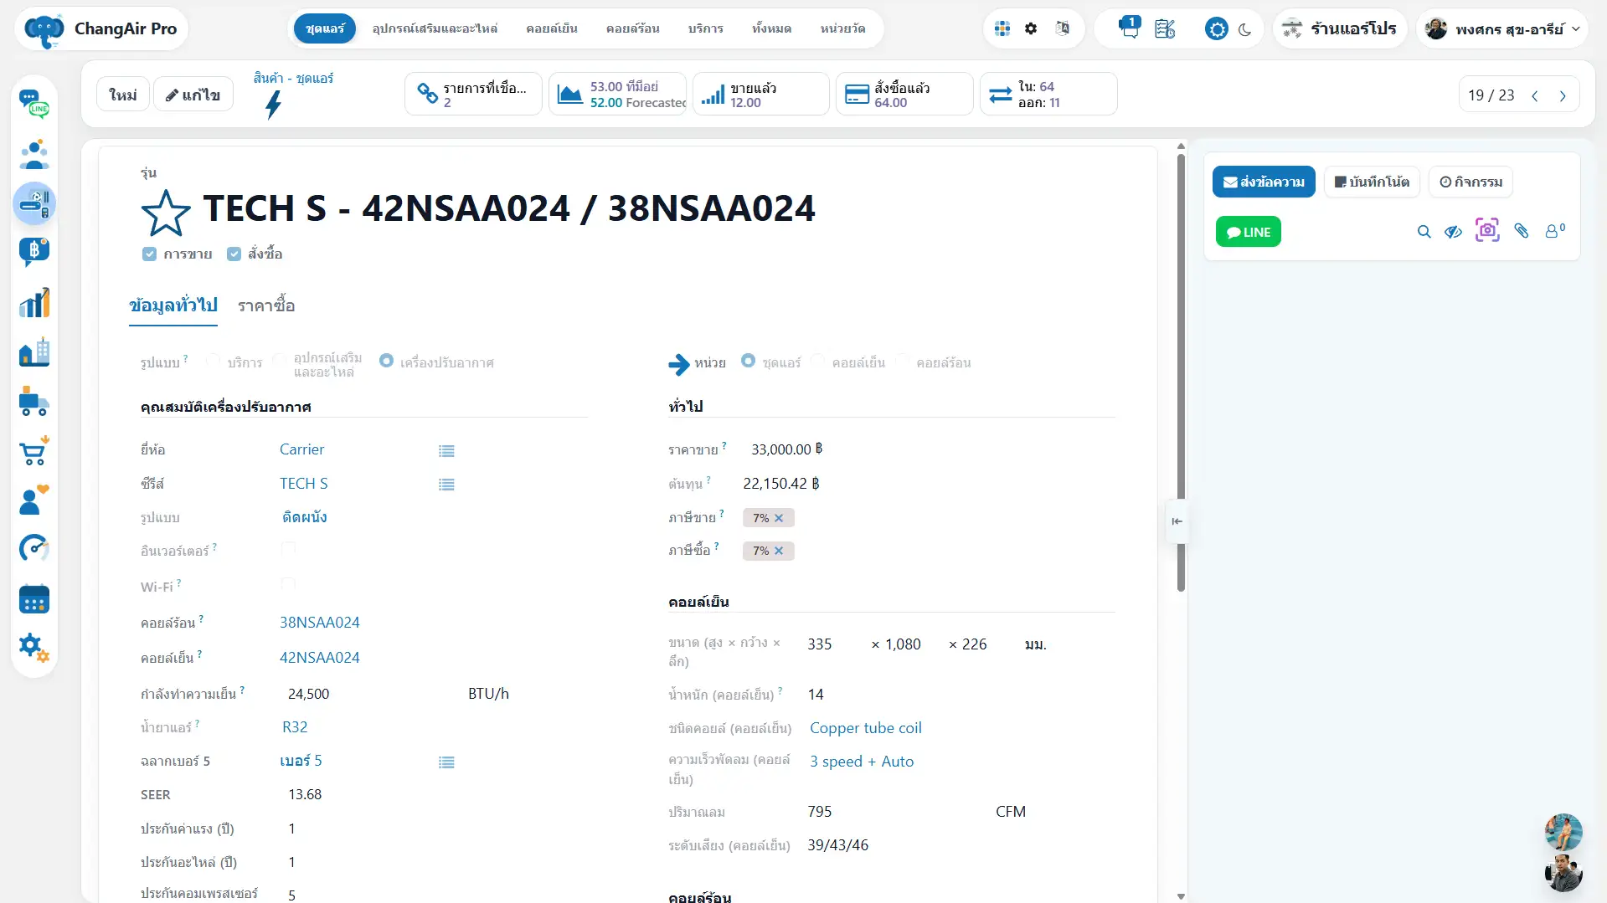1607x903 pixels.
Task: Open contacts team icon in sidebar
Action: (34, 154)
